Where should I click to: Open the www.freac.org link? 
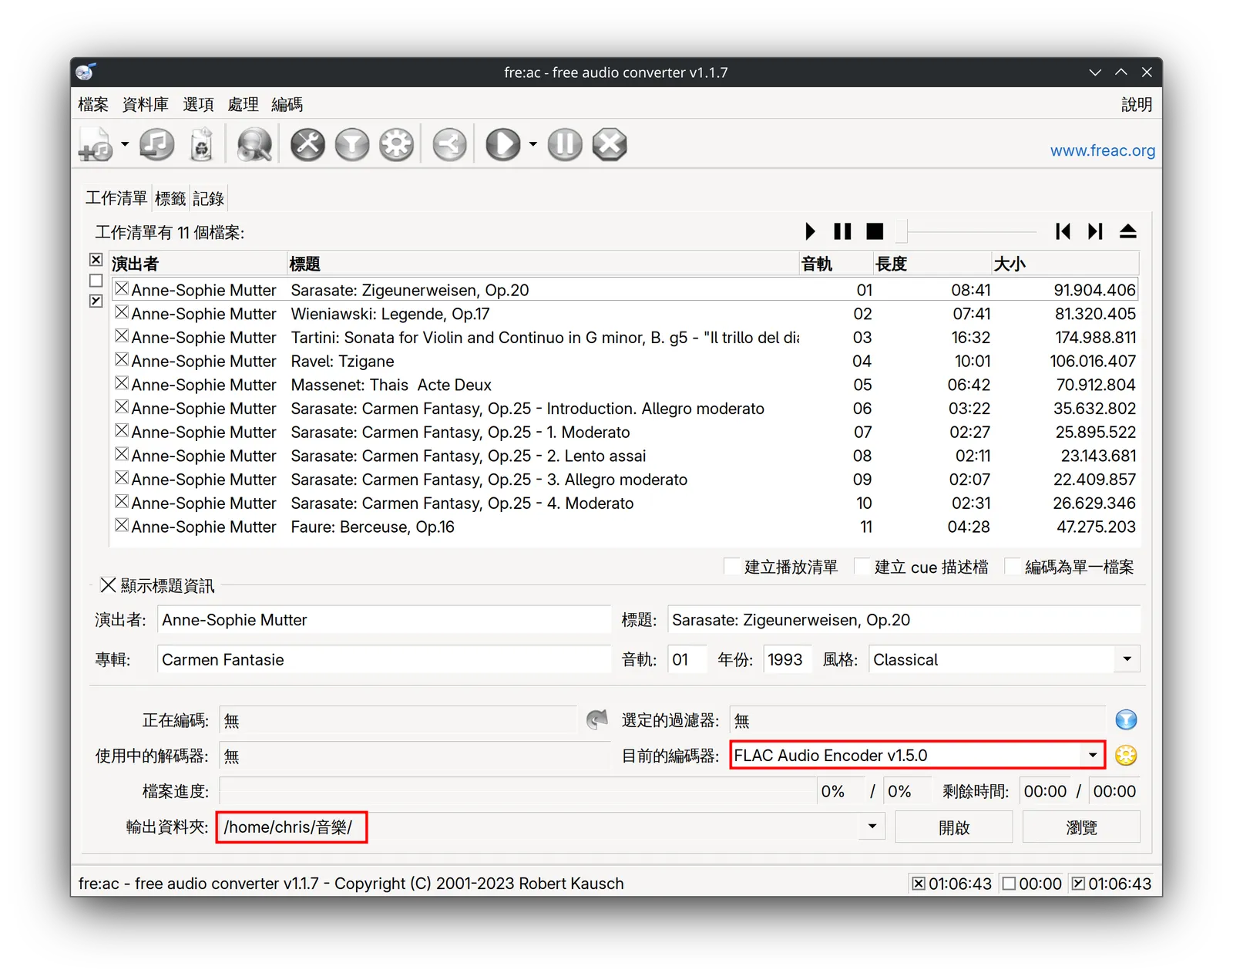coord(1103,150)
